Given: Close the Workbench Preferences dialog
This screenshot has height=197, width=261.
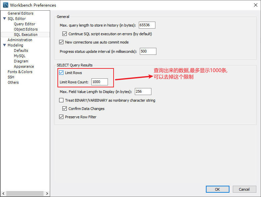Looking at the screenshot, I should 255,5.
